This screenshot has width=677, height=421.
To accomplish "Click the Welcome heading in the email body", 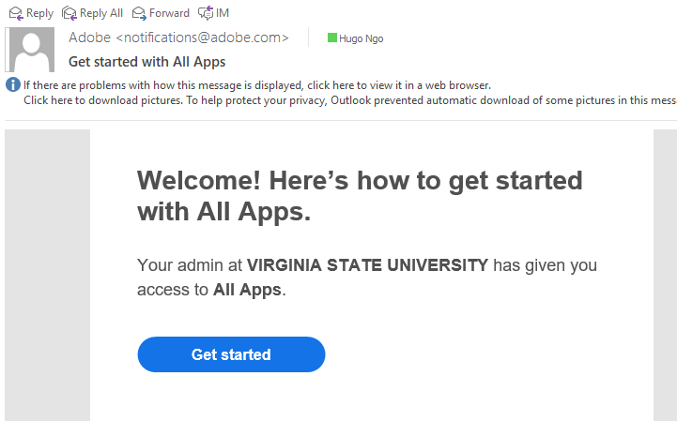I will click(x=360, y=196).
